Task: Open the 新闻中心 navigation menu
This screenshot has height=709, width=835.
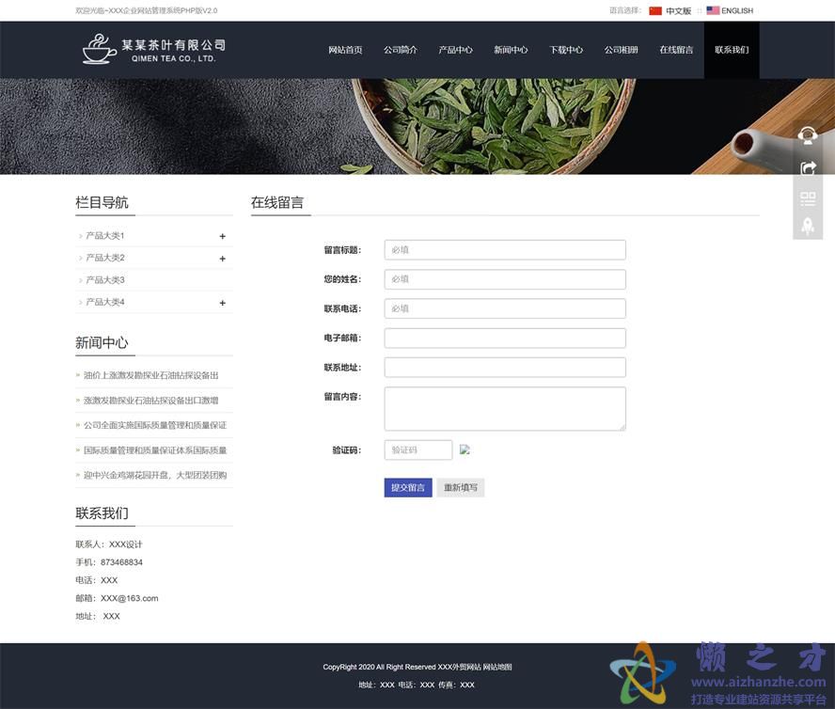Action: tap(511, 50)
